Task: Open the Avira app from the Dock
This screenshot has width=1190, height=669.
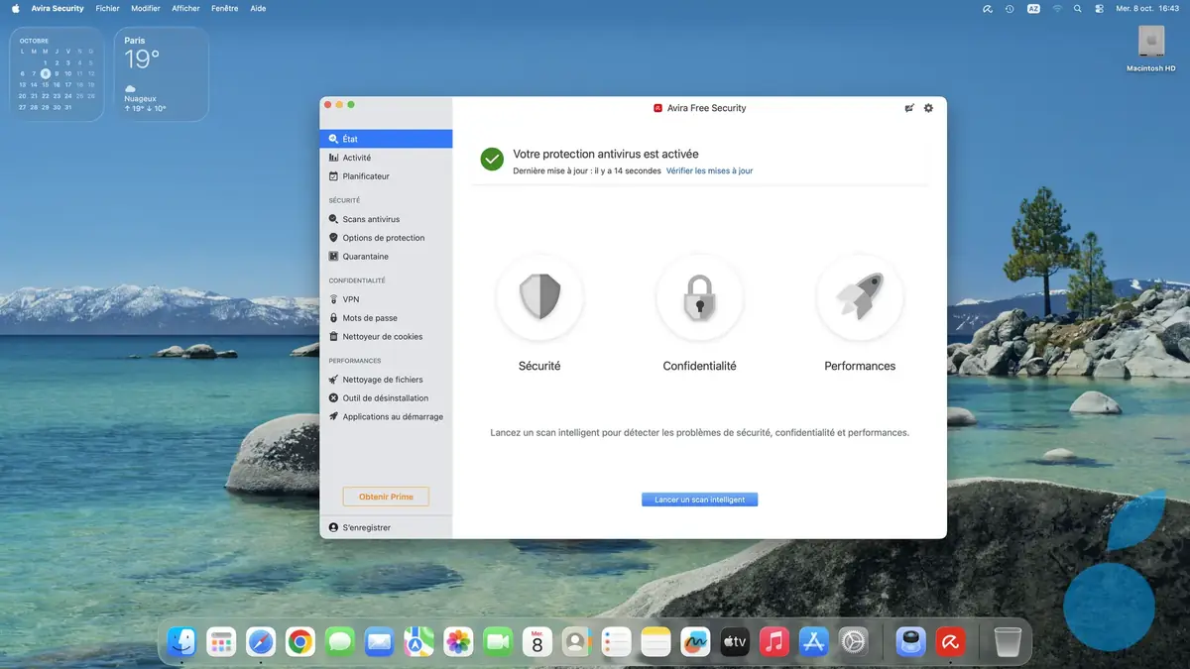Action: [950, 641]
